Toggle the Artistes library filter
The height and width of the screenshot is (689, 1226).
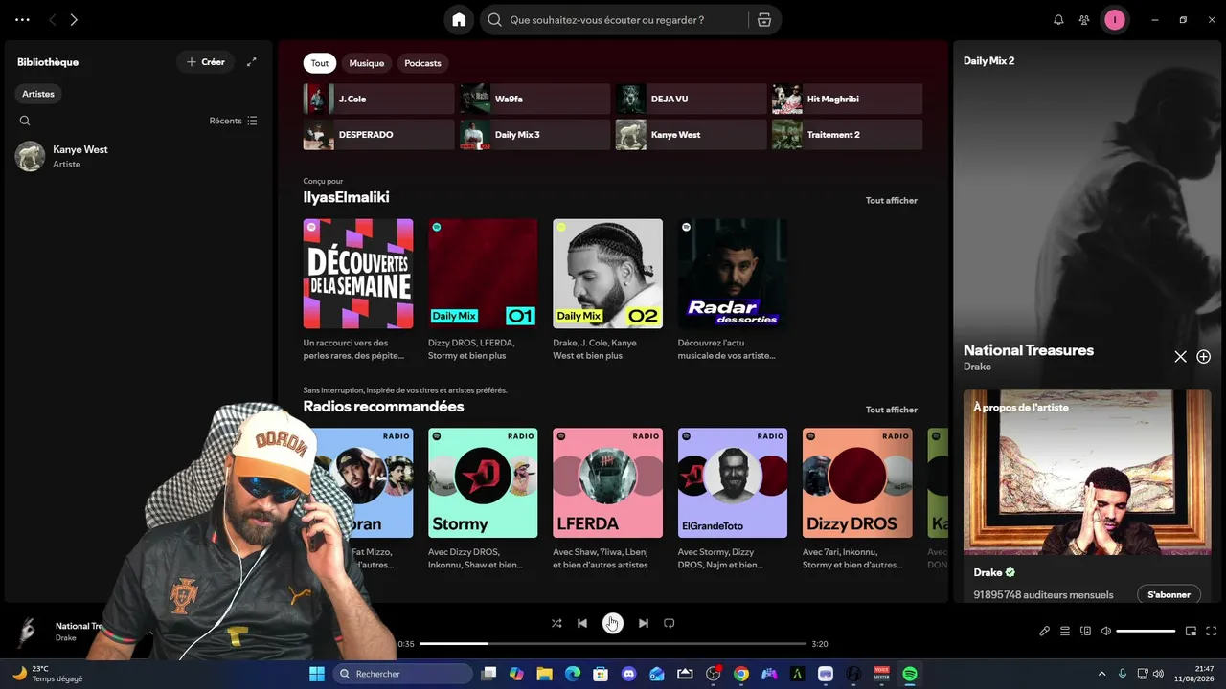point(38,94)
